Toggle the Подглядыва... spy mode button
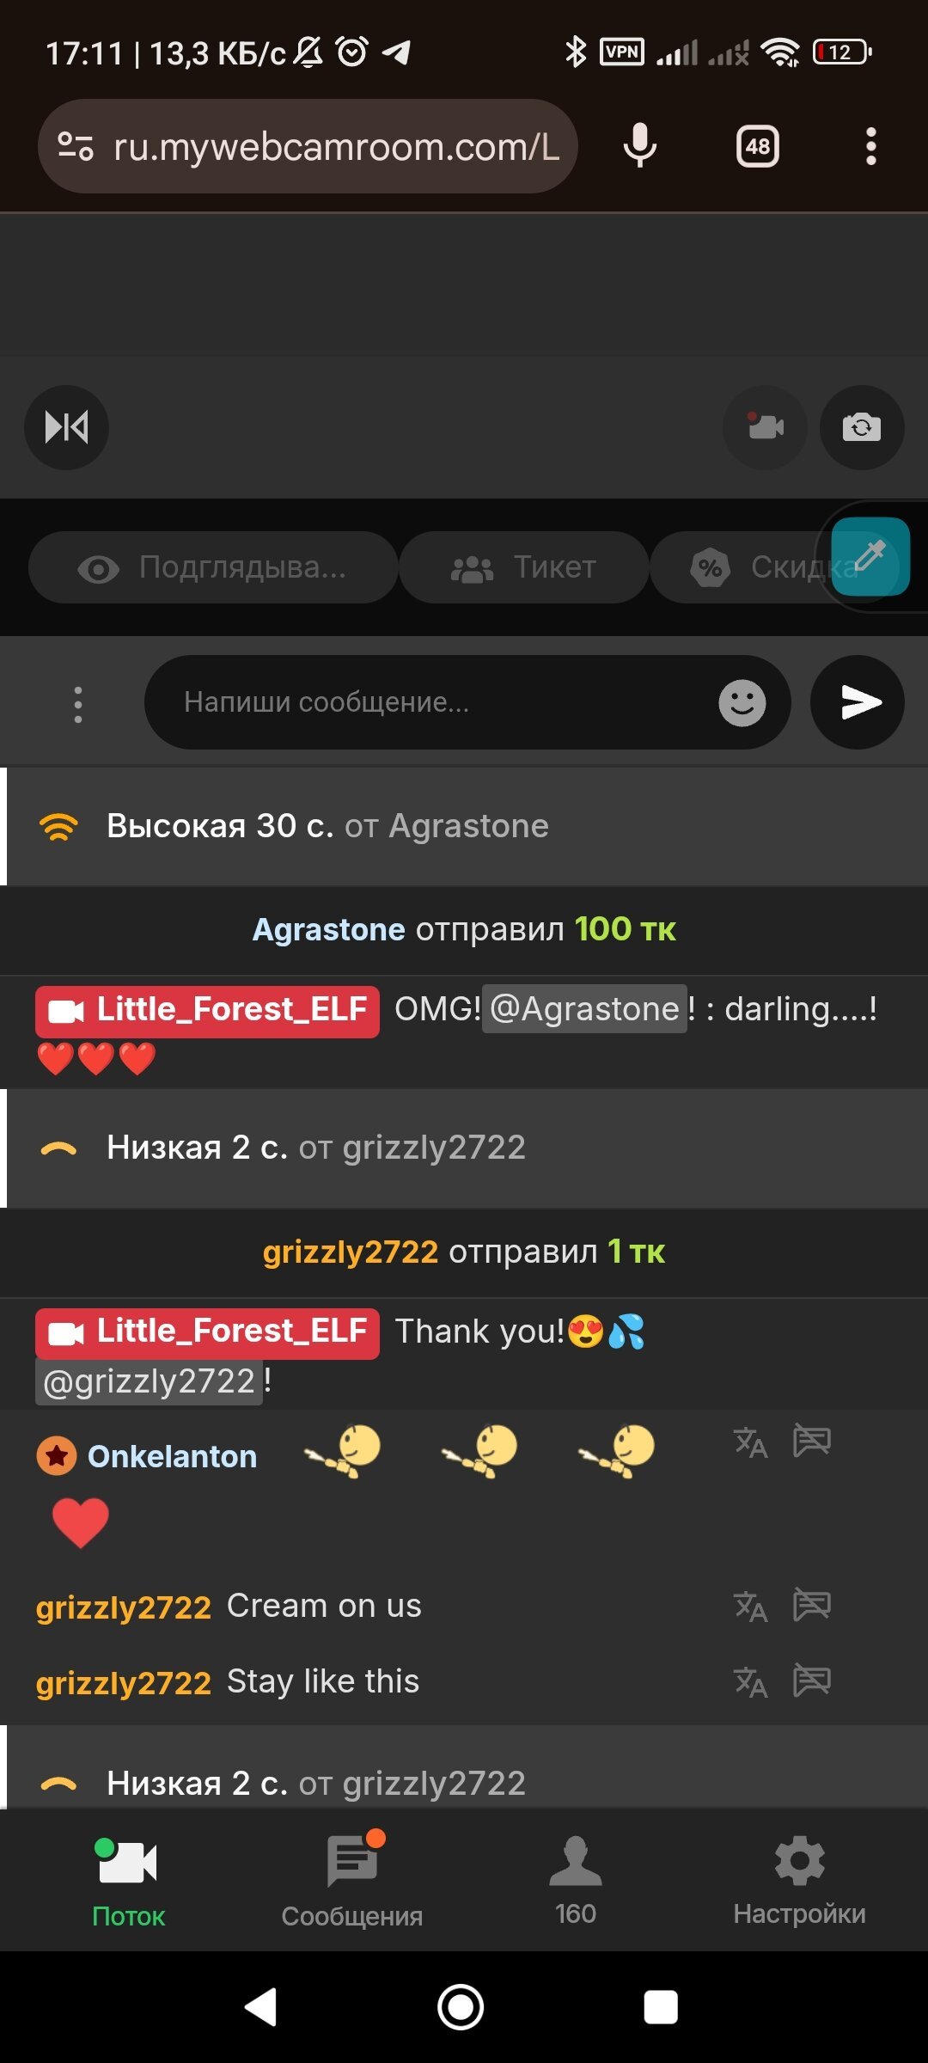 (x=213, y=567)
